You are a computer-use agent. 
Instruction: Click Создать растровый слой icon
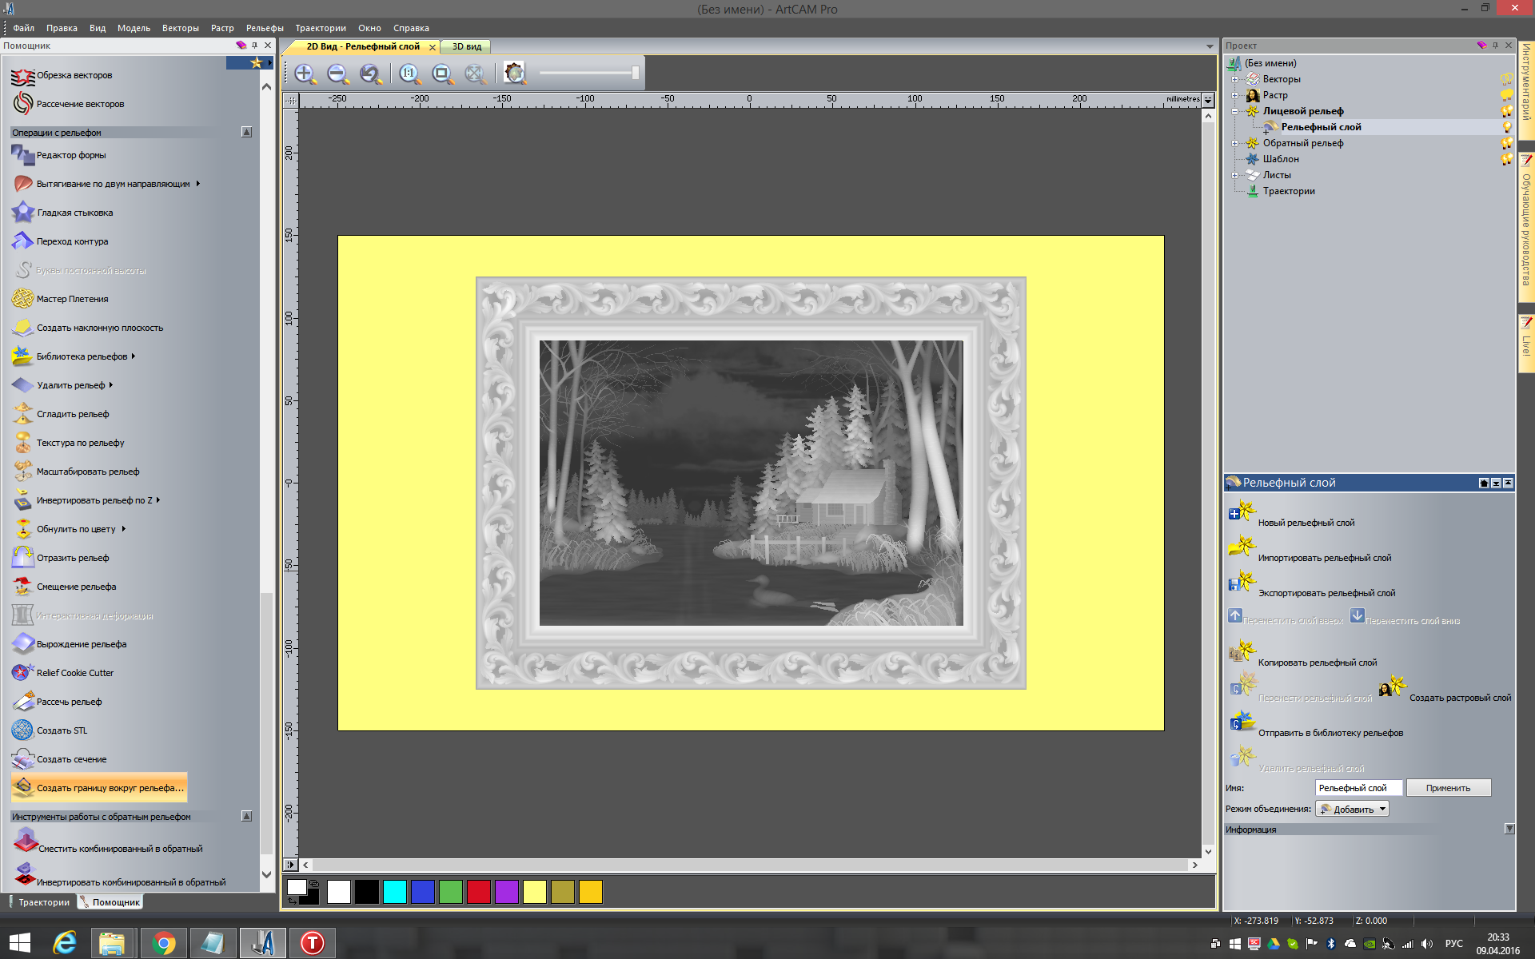click(x=1392, y=687)
